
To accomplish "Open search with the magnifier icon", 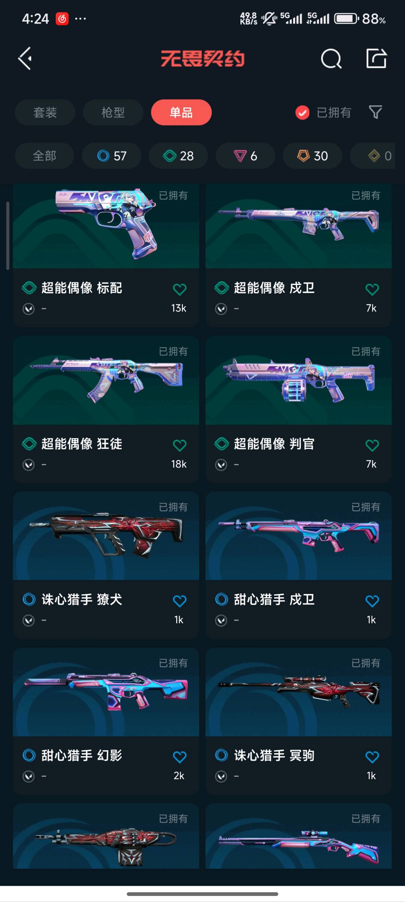I will coord(331,59).
